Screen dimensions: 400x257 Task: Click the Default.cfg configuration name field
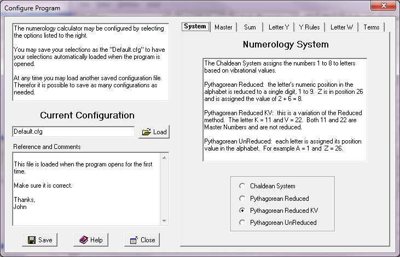point(73,132)
